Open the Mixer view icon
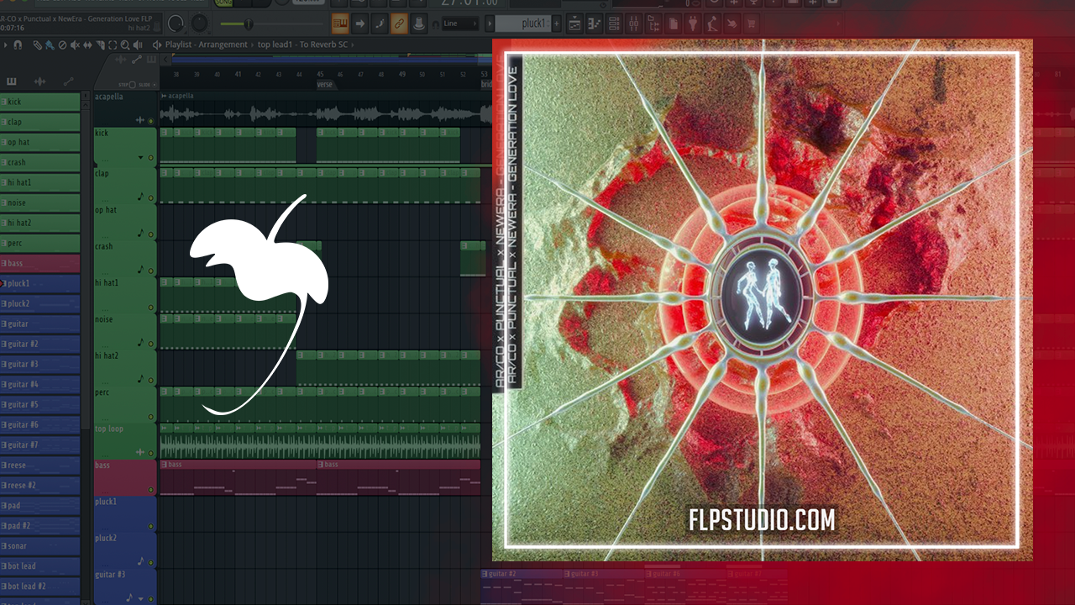This screenshot has width=1075, height=605. pos(633,24)
